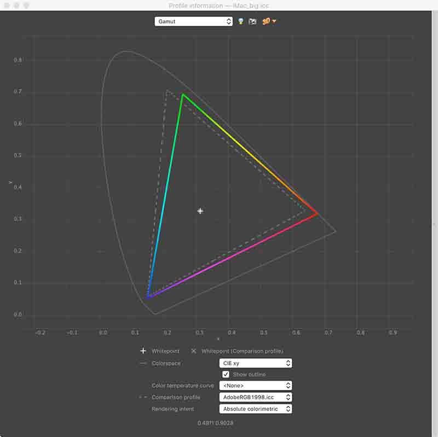
Task: Click the X symbol beside Whitepoint (Comparison profile)
Action: [194, 351]
